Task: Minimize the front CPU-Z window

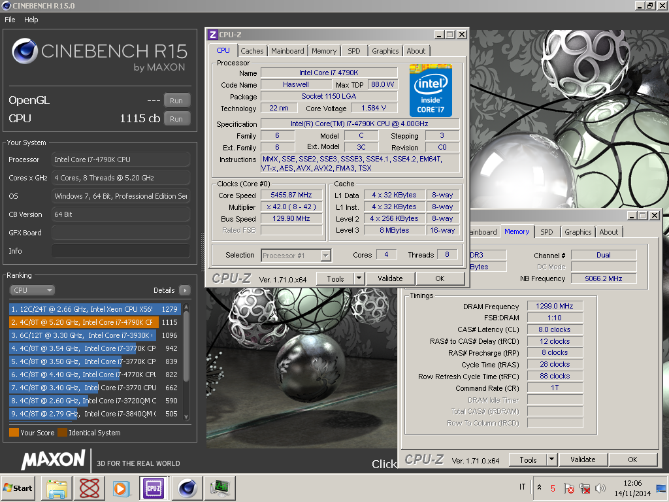Action: pyautogui.click(x=439, y=35)
